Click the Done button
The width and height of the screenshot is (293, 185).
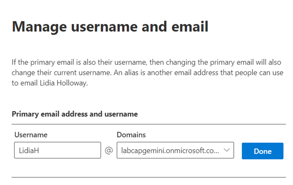point(263,151)
